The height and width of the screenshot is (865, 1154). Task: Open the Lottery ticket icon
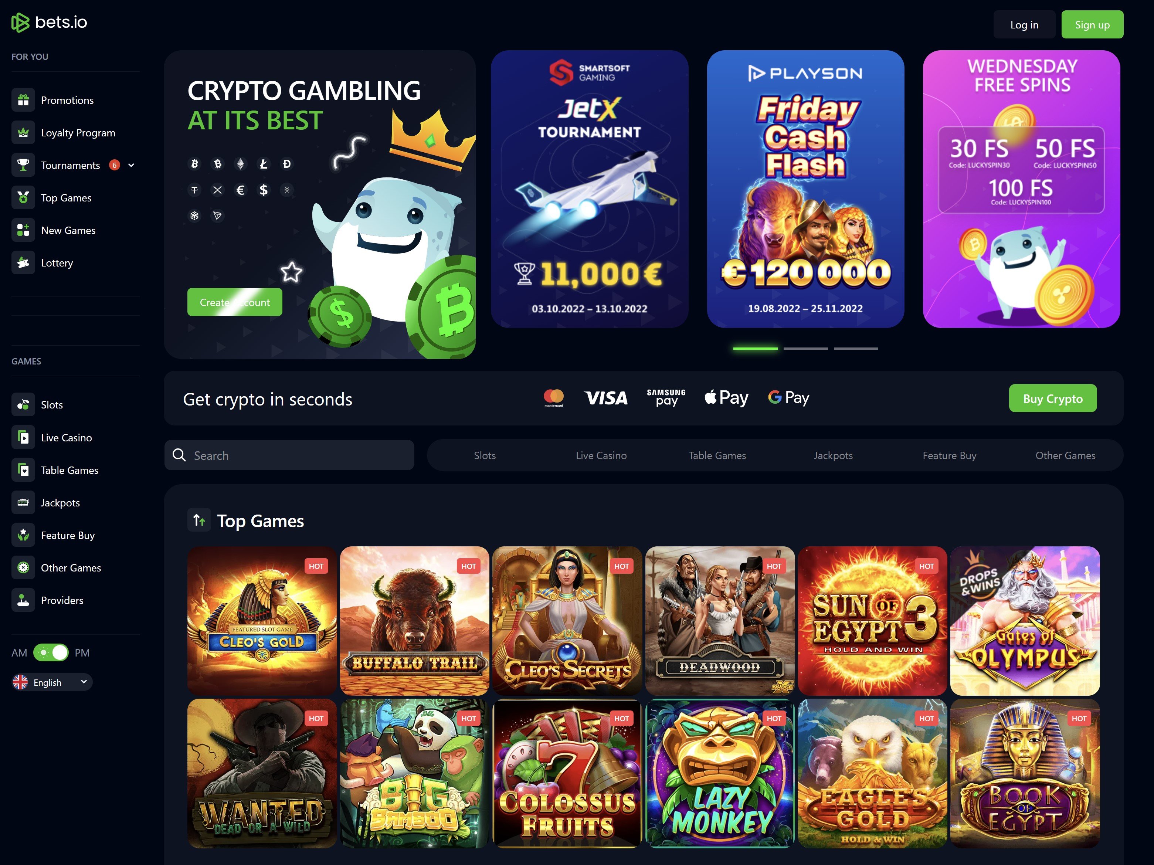(x=23, y=263)
